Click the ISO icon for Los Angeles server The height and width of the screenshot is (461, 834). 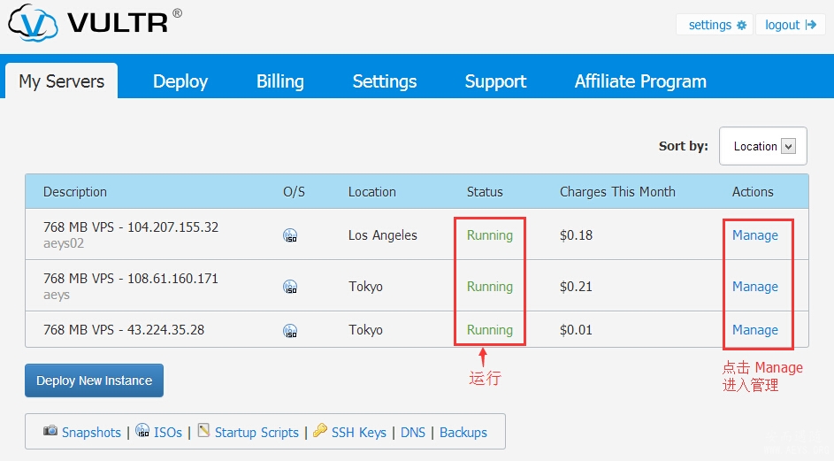[290, 235]
